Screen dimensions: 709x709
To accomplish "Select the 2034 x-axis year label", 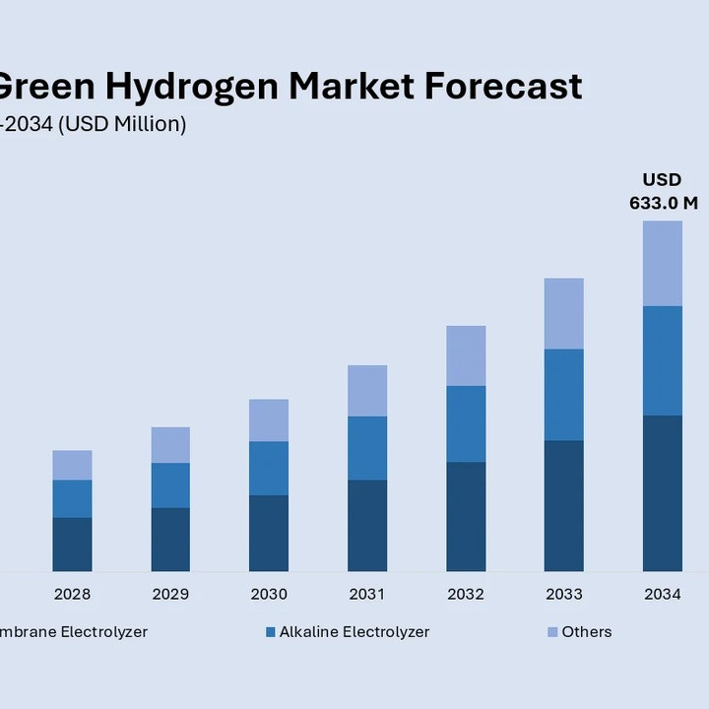I will 663,595.
